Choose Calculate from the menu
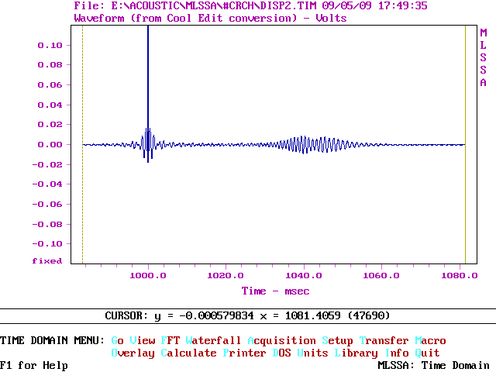 point(188,353)
